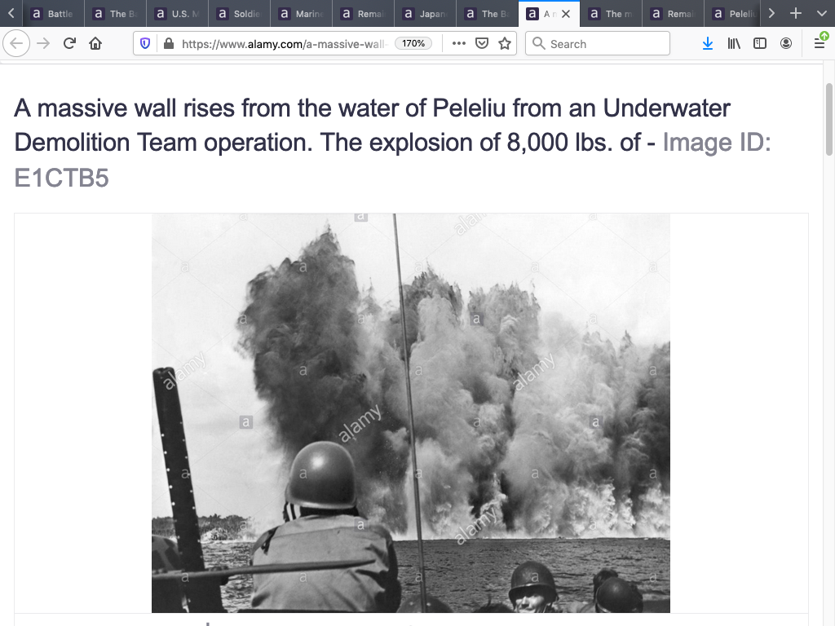835x626 pixels.
Task: Save page to Pocket
Action: click(x=482, y=43)
